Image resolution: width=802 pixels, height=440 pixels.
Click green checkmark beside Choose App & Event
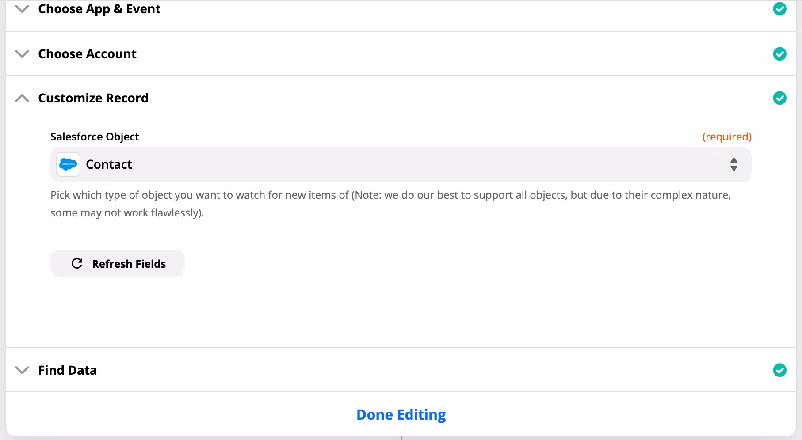point(779,9)
